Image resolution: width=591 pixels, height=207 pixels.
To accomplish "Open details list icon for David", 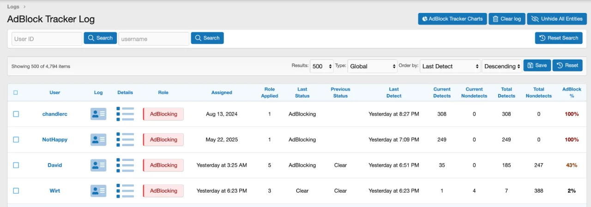I will coord(125,165).
